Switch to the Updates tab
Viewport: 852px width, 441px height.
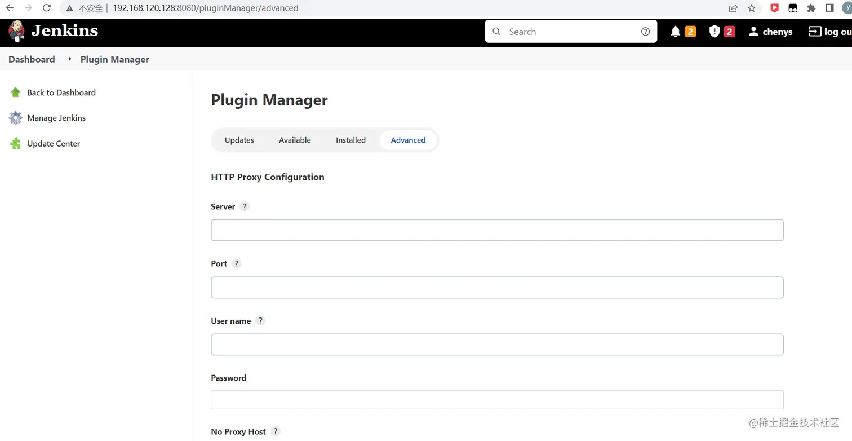(x=239, y=140)
